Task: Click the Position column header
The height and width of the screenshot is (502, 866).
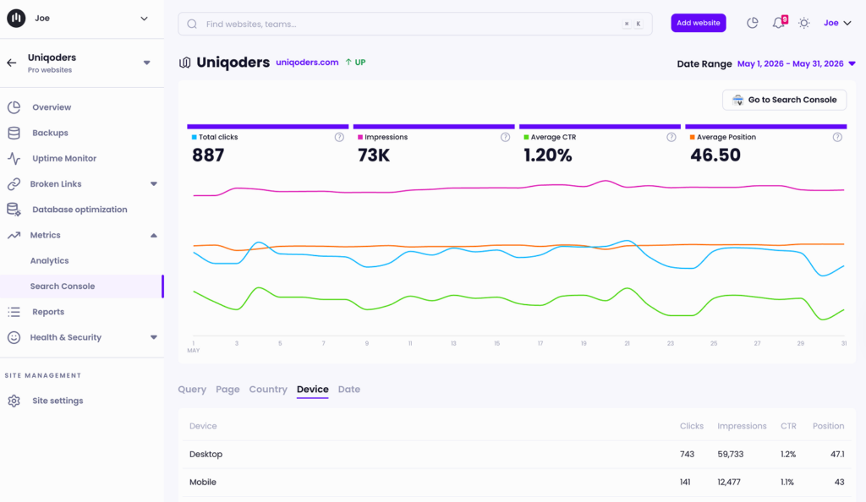Action: click(x=828, y=426)
